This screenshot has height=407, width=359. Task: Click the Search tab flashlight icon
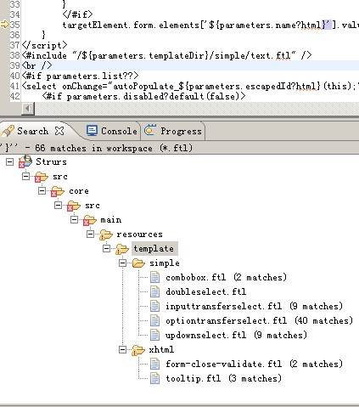8,131
